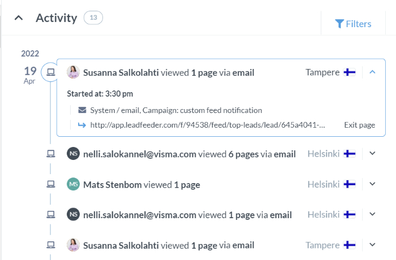Click the Activity heading
Screen dimensions: 396x260
point(57,18)
